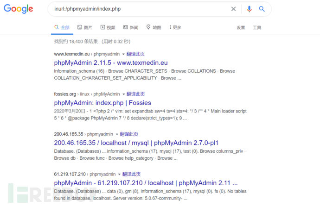Click the www.texmedin.eu › phpmyadmin breadcrumb

pyautogui.click(x=87, y=54)
